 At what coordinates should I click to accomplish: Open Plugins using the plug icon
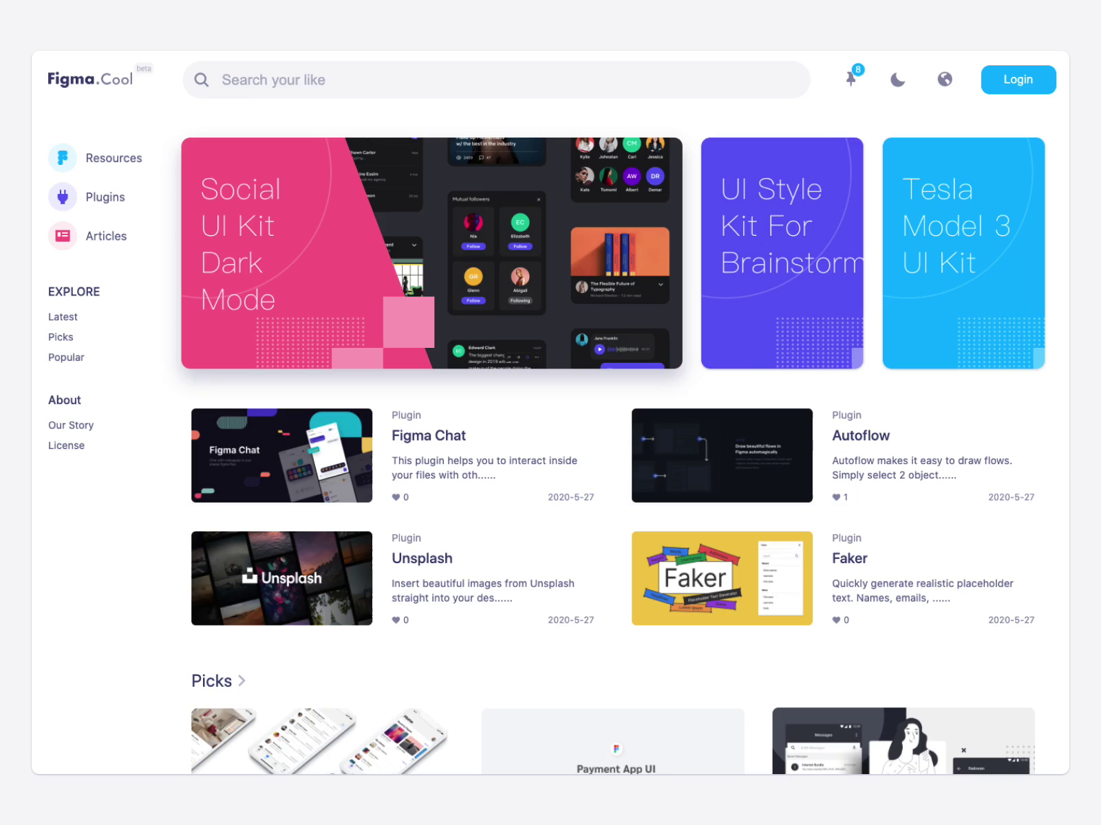(62, 197)
